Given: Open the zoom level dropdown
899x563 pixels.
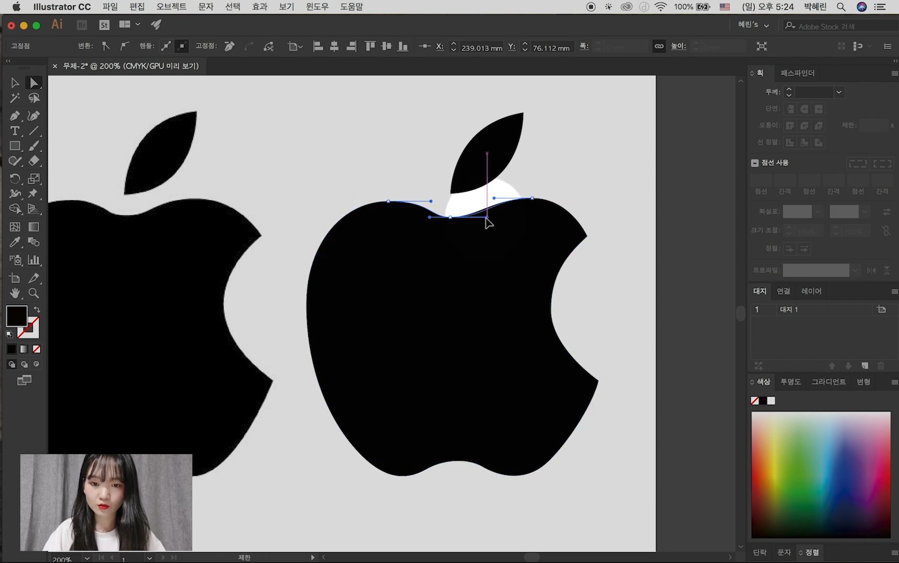Looking at the screenshot, I should tap(87, 558).
